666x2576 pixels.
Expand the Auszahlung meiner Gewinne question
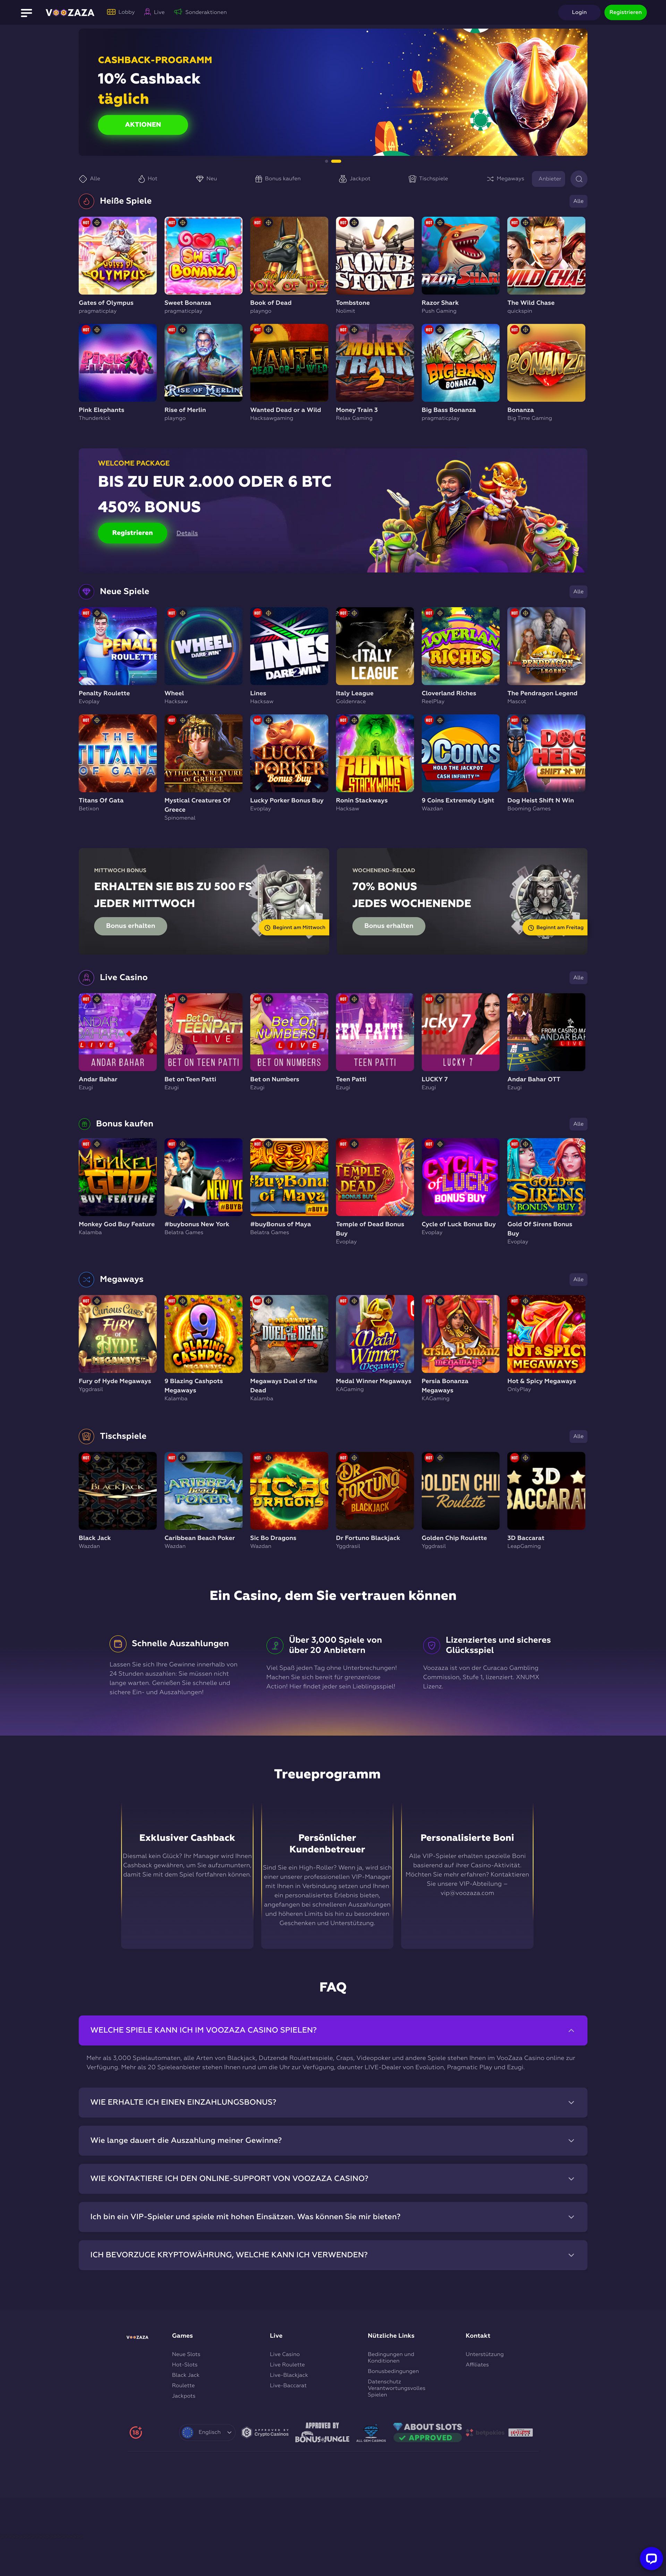(x=333, y=2140)
